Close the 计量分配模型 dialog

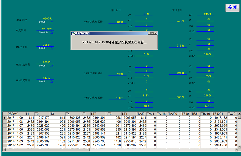click(156, 33)
